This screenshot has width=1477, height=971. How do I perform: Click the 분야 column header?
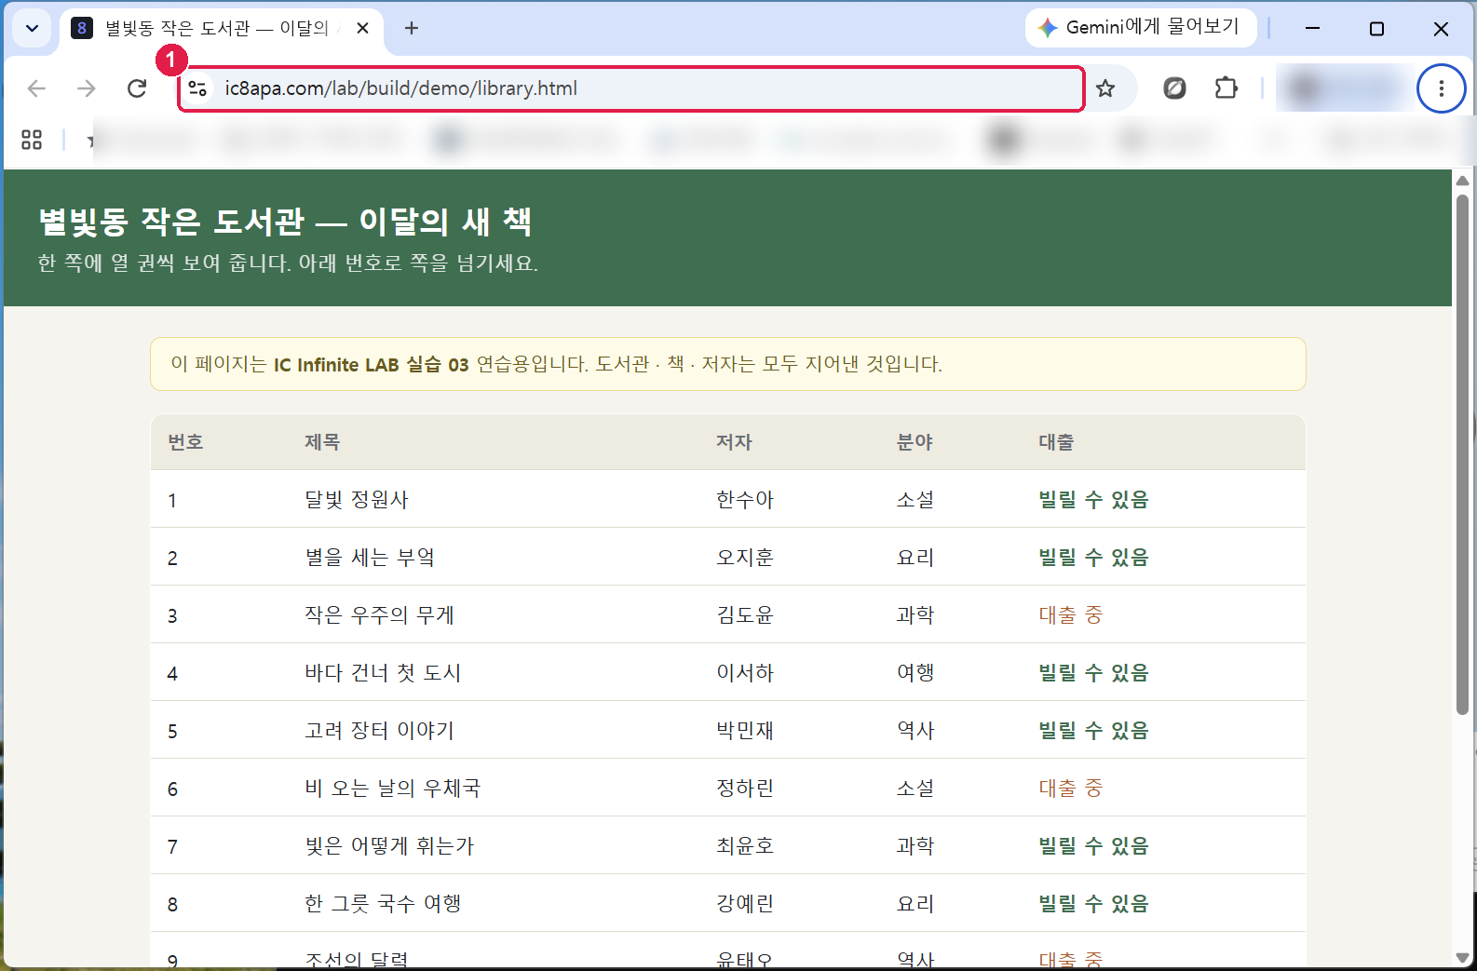(915, 442)
